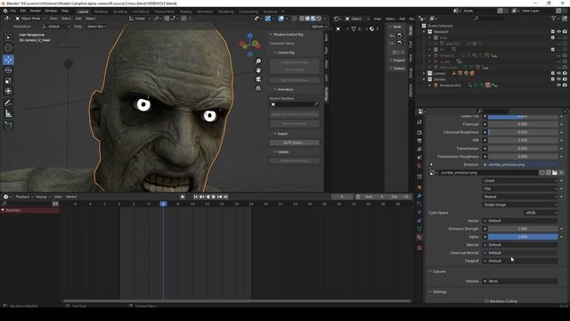The image size is (570, 321).
Task: Choose the Select Box tool at the top of the toolbar
Action: [8, 37]
